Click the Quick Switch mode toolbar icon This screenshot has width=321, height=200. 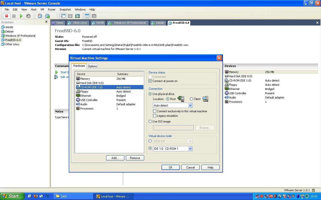pos(70,16)
